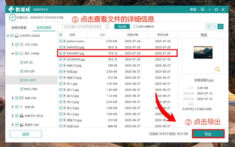Expand the 音频 (8) node
This screenshot has width=235, height=147.
tap(12, 107)
